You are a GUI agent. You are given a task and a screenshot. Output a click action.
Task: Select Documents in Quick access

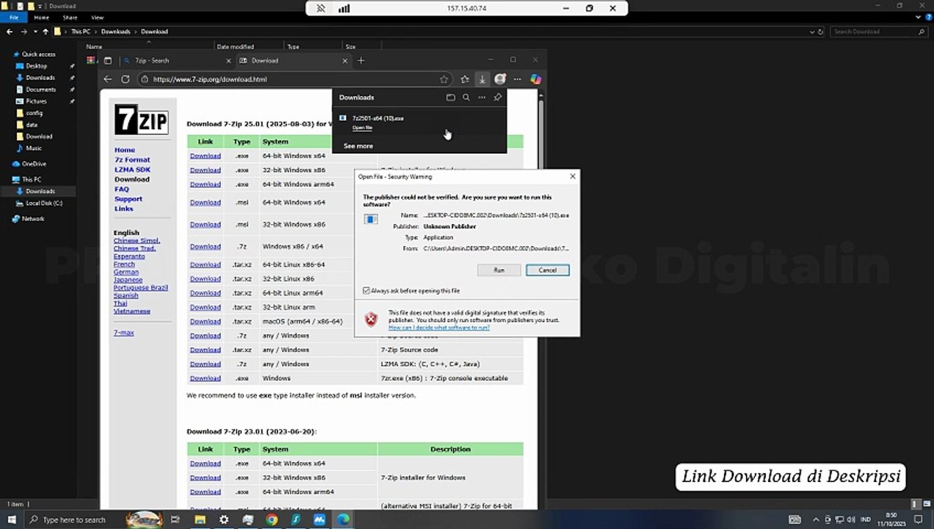click(40, 90)
